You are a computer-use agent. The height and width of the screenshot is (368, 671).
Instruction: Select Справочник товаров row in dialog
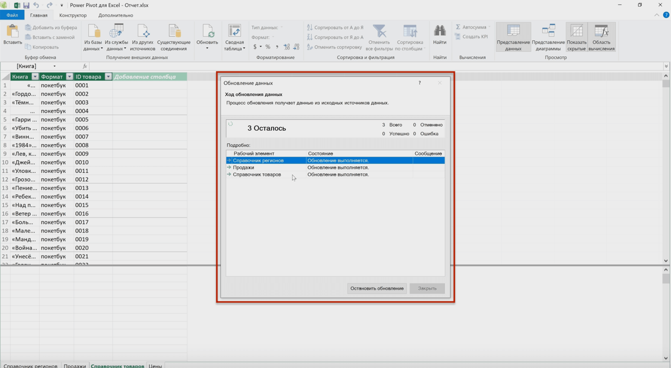pos(335,175)
